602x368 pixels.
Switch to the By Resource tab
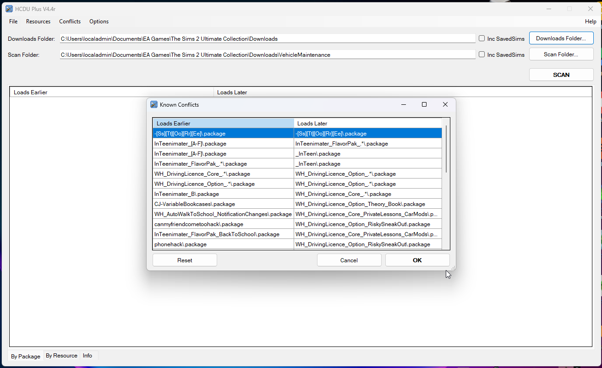(61, 355)
